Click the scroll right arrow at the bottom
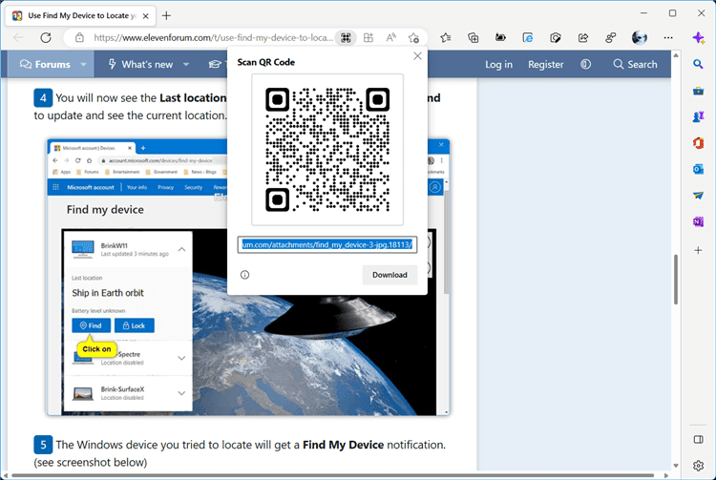Viewport: 716px width, 480px height. pyautogui.click(x=665, y=475)
